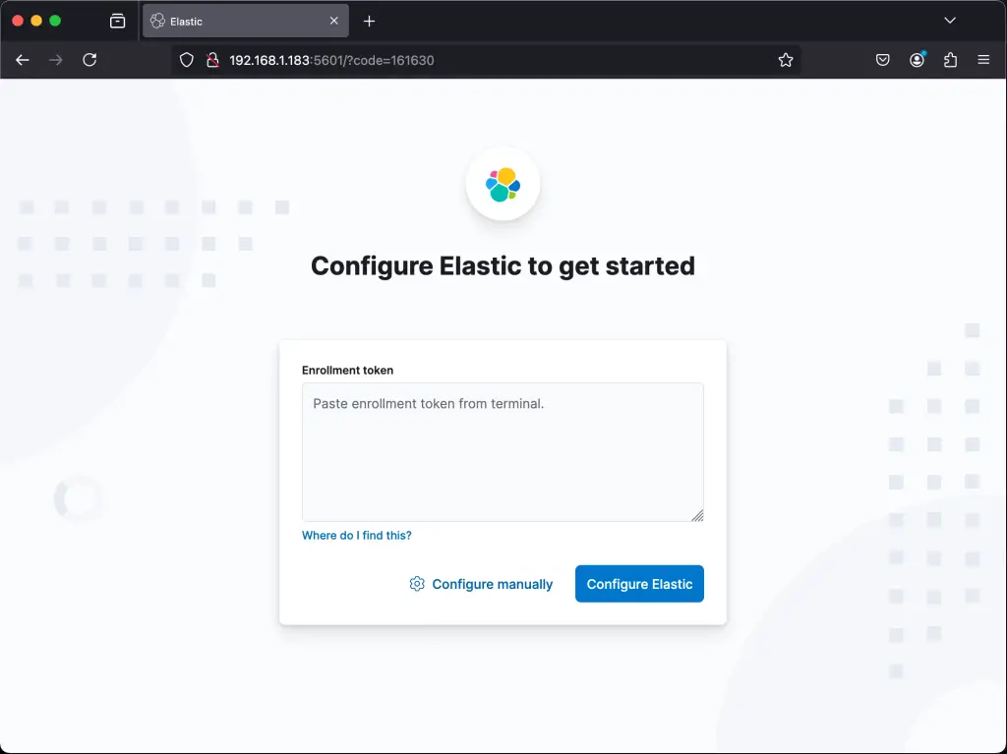Open a new browser tab
1007x754 pixels.
coord(370,20)
